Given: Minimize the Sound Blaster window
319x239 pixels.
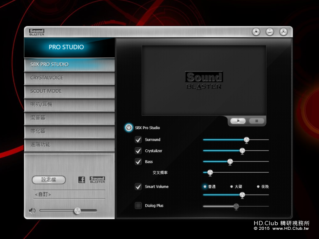Looking at the screenshot, I should click(x=270, y=32).
